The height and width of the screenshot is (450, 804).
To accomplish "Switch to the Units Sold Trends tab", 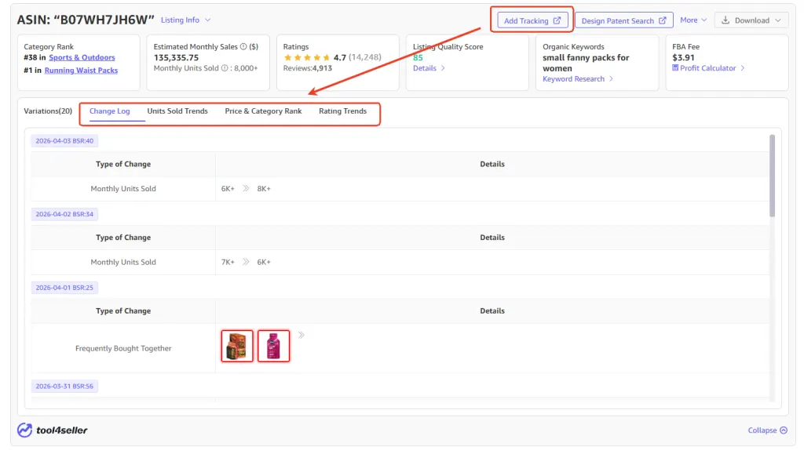I will point(177,111).
